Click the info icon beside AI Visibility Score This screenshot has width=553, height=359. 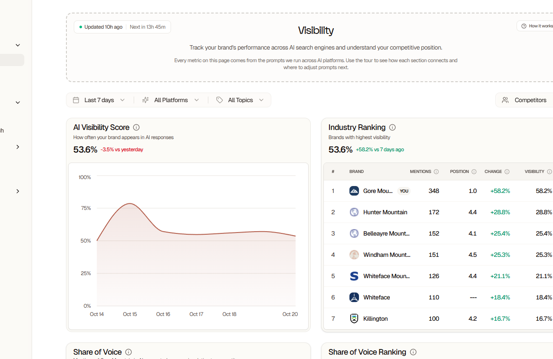[x=136, y=127]
